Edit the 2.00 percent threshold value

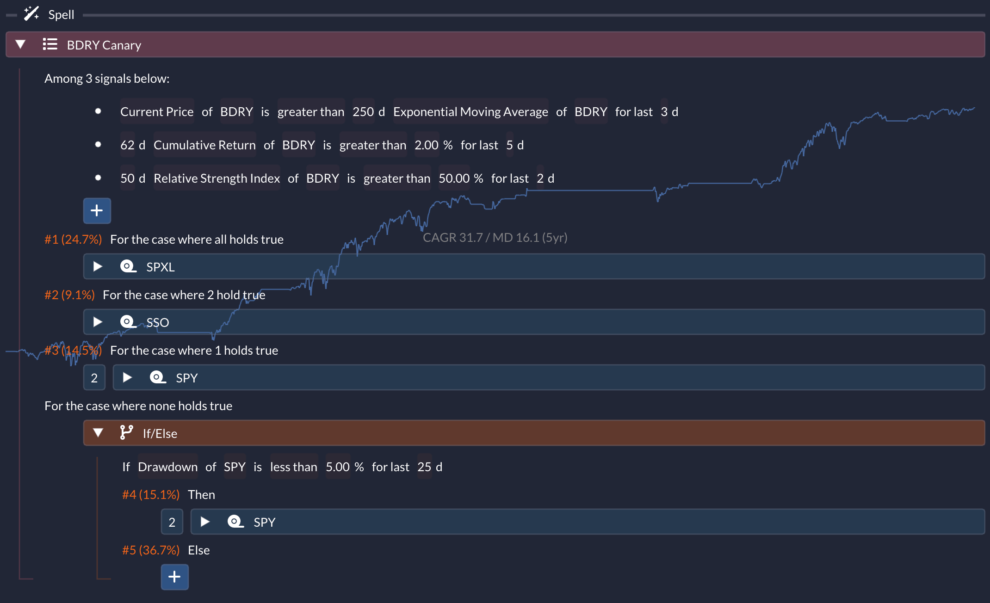point(426,145)
